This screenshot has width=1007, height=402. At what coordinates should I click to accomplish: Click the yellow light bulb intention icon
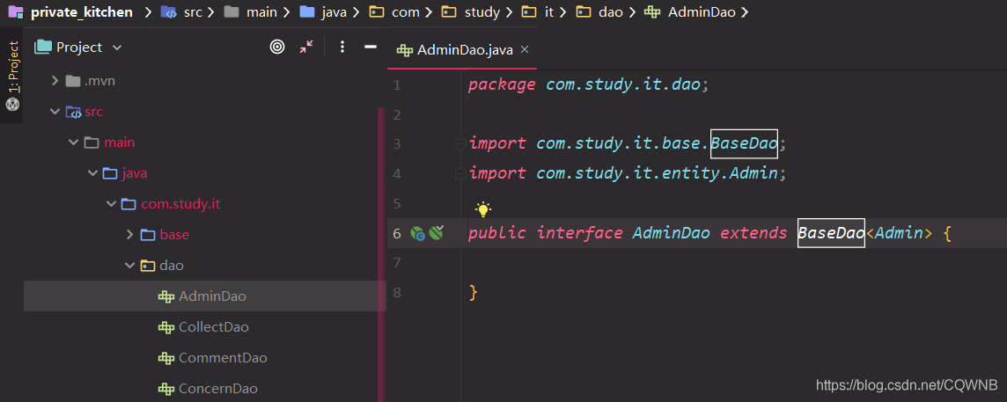click(483, 208)
